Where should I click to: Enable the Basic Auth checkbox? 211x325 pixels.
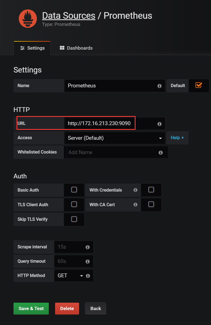click(x=74, y=190)
